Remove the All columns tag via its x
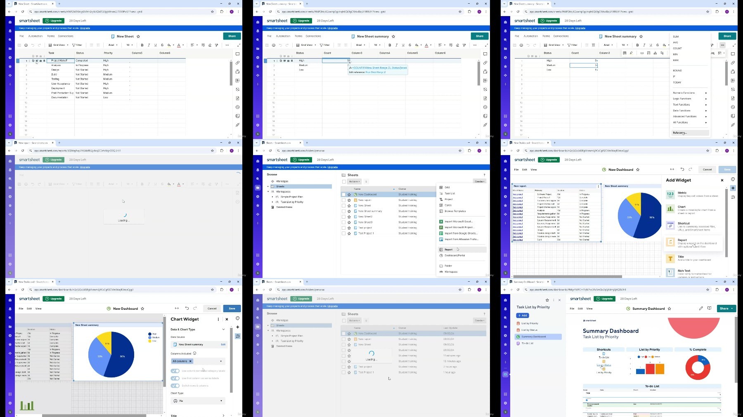This screenshot has width=743, height=417. point(190,361)
